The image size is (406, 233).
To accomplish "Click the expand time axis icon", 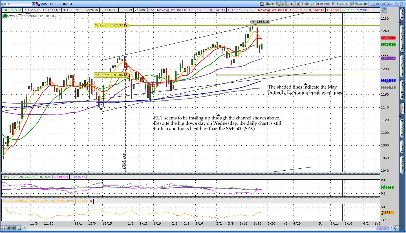I will coord(396,228).
